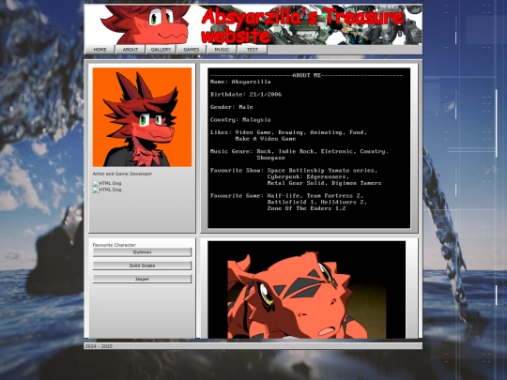
Task: Click the 'ABOUT ME' header line
Action: point(306,75)
